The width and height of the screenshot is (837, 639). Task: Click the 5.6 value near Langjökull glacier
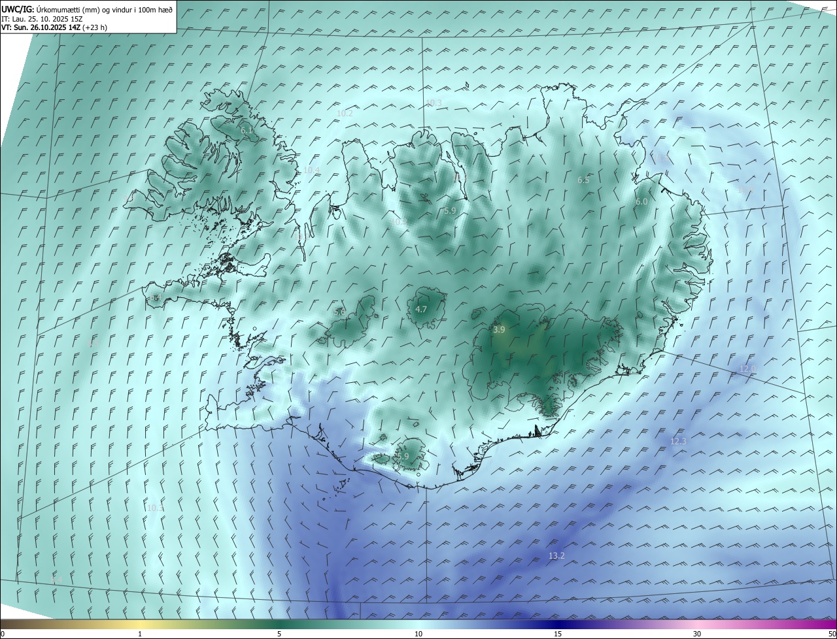[x=339, y=312]
